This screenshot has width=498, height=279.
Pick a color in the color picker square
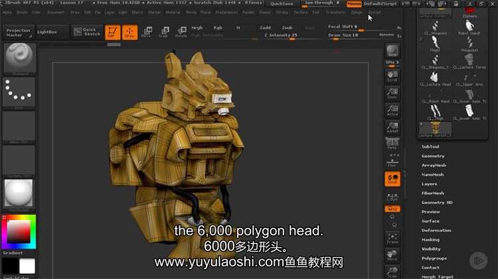coord(19,231)
